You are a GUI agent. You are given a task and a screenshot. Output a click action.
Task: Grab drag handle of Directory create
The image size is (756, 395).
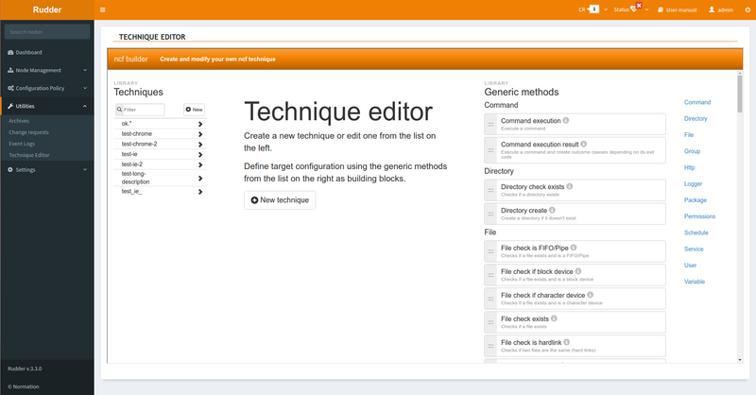pos(490,215)
